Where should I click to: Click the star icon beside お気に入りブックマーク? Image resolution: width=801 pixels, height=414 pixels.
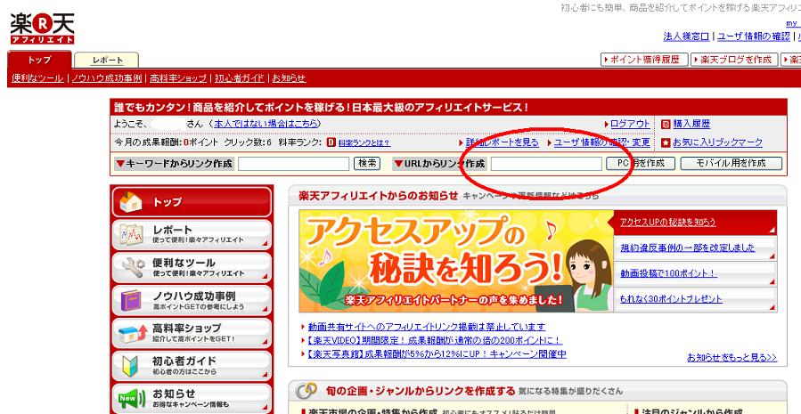(x=665, y=143)
